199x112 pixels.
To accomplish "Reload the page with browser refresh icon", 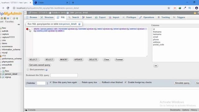I will tap(8, 8).
